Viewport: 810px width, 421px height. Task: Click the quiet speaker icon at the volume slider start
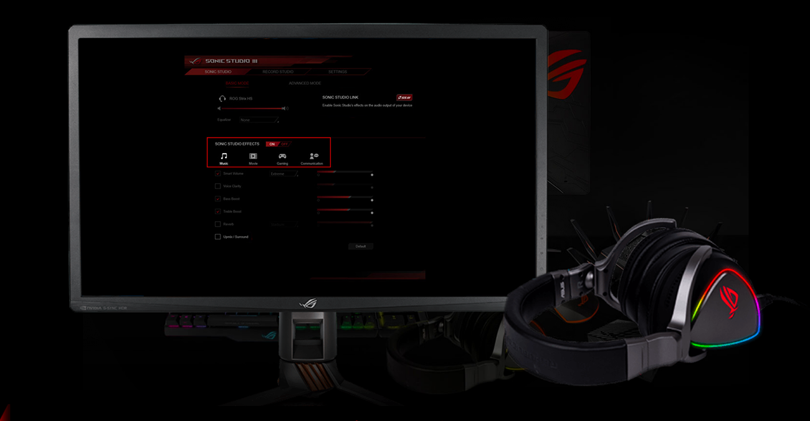(x=219, y=108)
